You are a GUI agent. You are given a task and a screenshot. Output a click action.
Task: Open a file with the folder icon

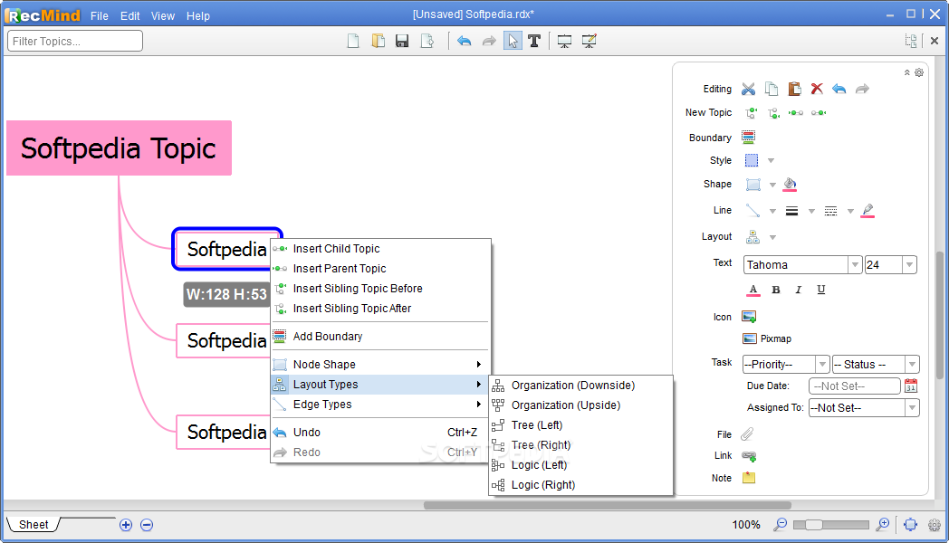[379, 41]
